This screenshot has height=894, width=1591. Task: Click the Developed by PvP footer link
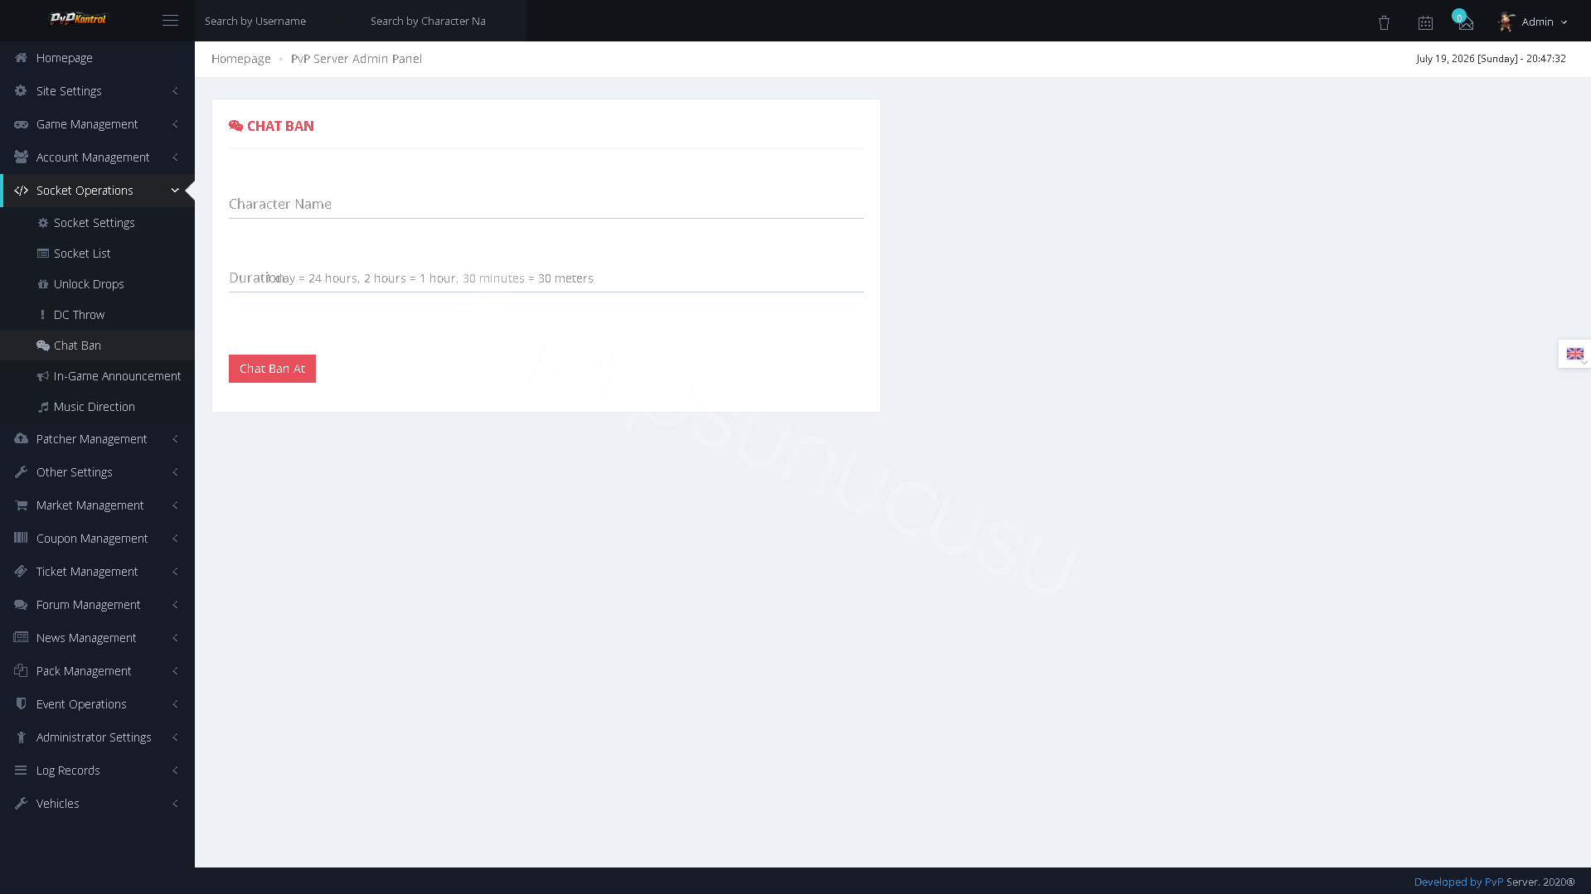point(1458,882)
